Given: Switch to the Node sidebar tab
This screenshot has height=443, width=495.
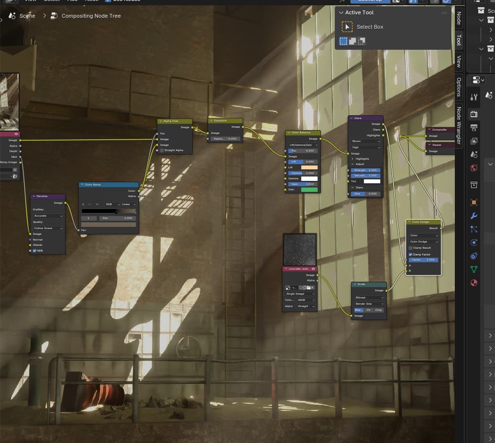Looking at the screenshot, I should click(x=459, y=18).
